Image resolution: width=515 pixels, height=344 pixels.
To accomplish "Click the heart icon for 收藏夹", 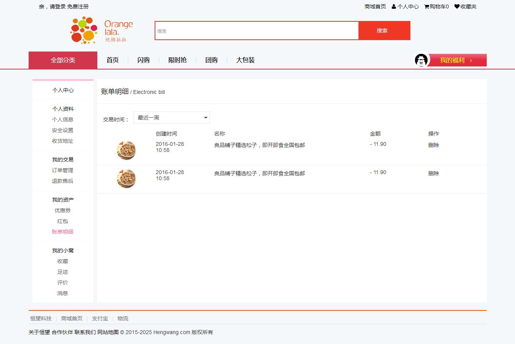I will click(457, 6).
